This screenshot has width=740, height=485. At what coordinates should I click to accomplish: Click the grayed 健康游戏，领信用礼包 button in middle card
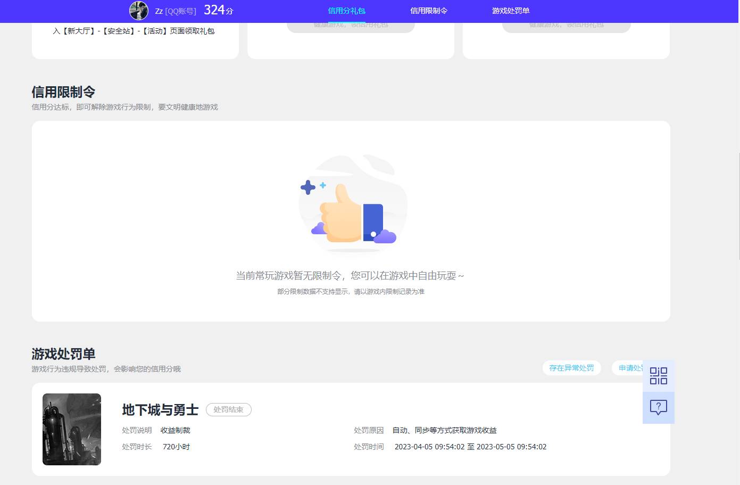(351, 23)
